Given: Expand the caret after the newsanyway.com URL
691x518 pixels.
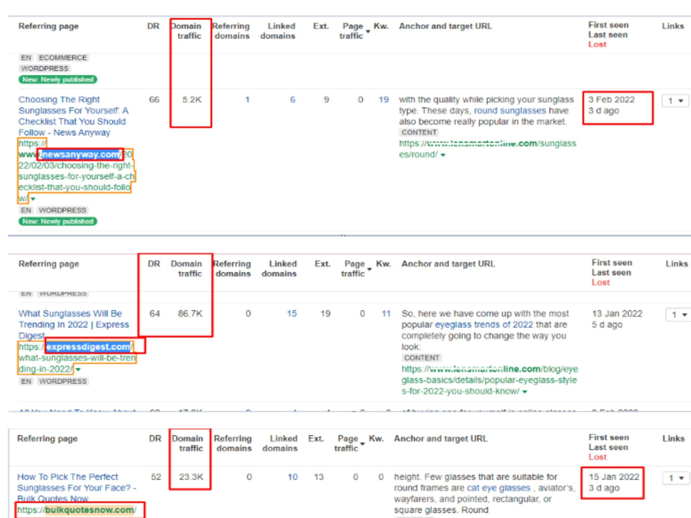Looking at the screenshot, I should click(x=33, y=199).
